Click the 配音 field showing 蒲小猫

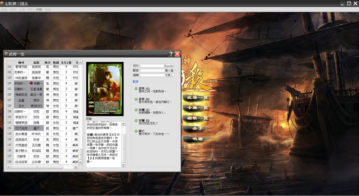click(157, 70)
